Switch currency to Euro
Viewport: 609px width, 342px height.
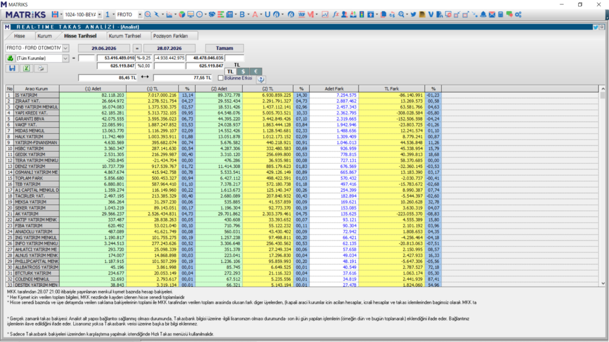click(x=256, y=71)
